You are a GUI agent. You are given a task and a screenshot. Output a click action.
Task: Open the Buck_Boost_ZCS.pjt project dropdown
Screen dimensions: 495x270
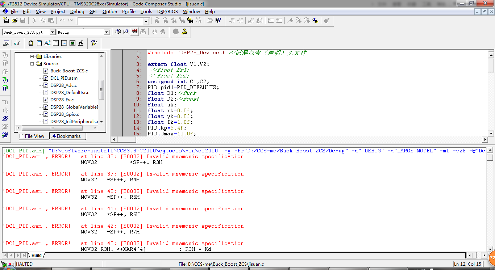(53, 32)
